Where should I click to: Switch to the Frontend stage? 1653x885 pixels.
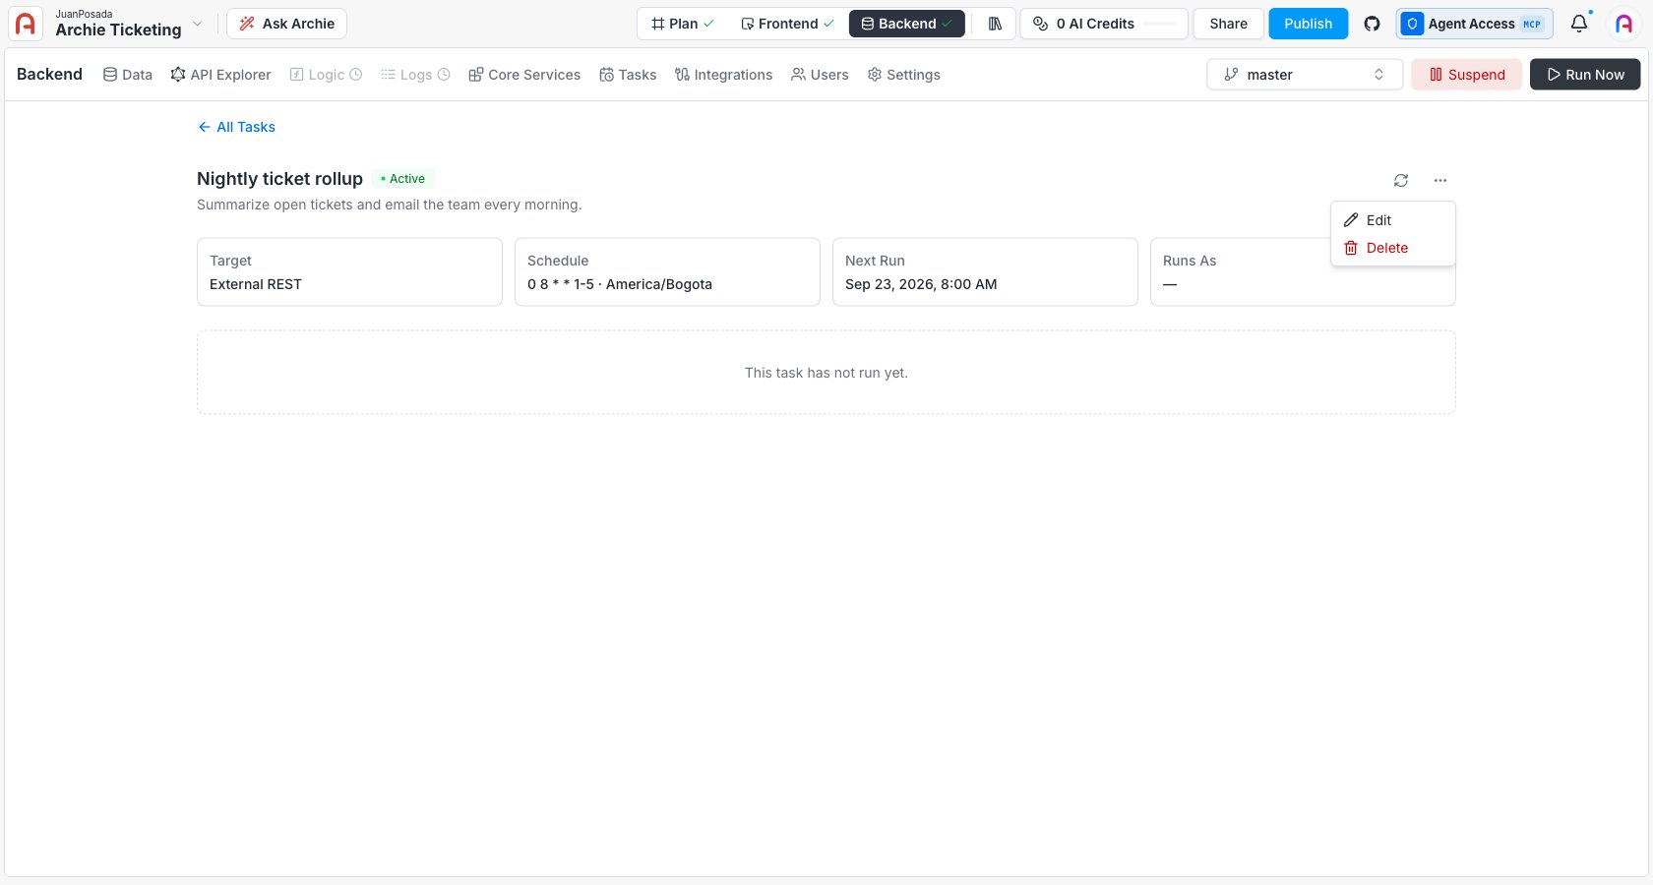(787, 24)
